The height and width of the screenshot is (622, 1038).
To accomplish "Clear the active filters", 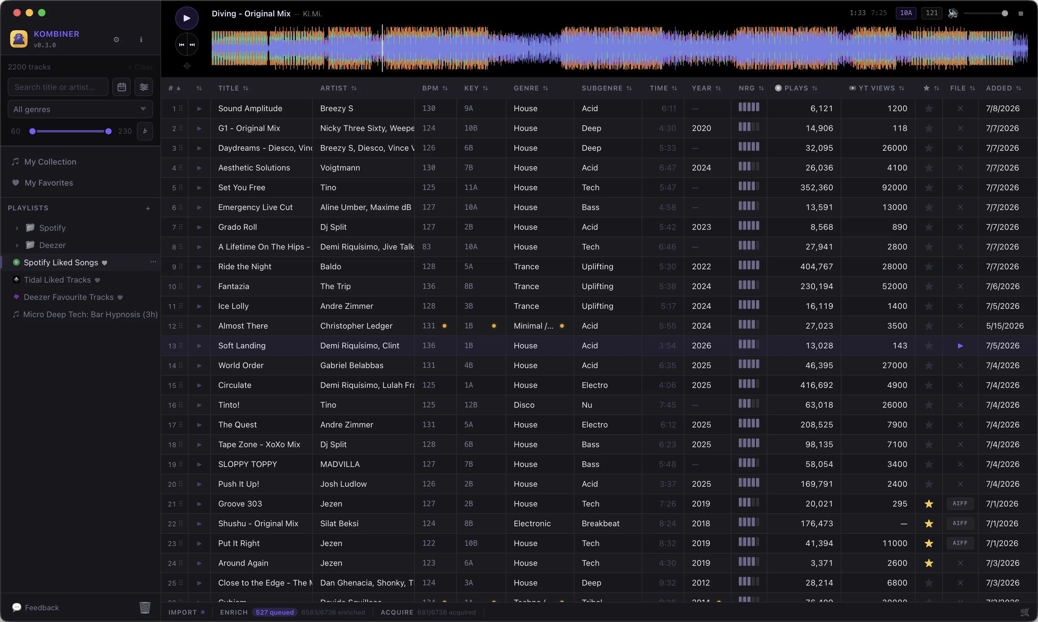I will coord(141,67).
